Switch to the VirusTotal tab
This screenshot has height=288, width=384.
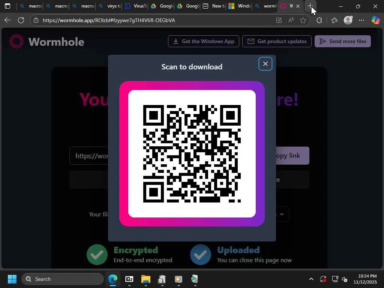(136, 6)
